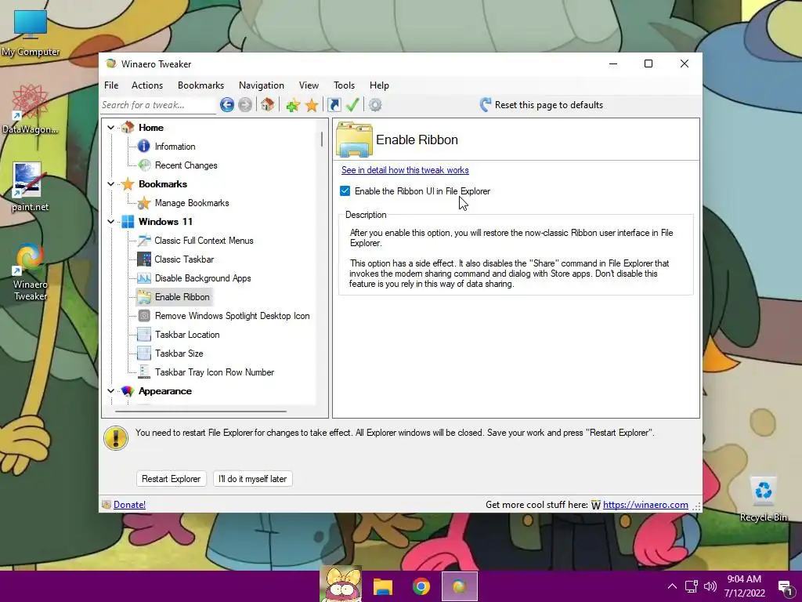Click the Taskbar Size icon
Screen dimensions: 802x602
pos(144,354)
